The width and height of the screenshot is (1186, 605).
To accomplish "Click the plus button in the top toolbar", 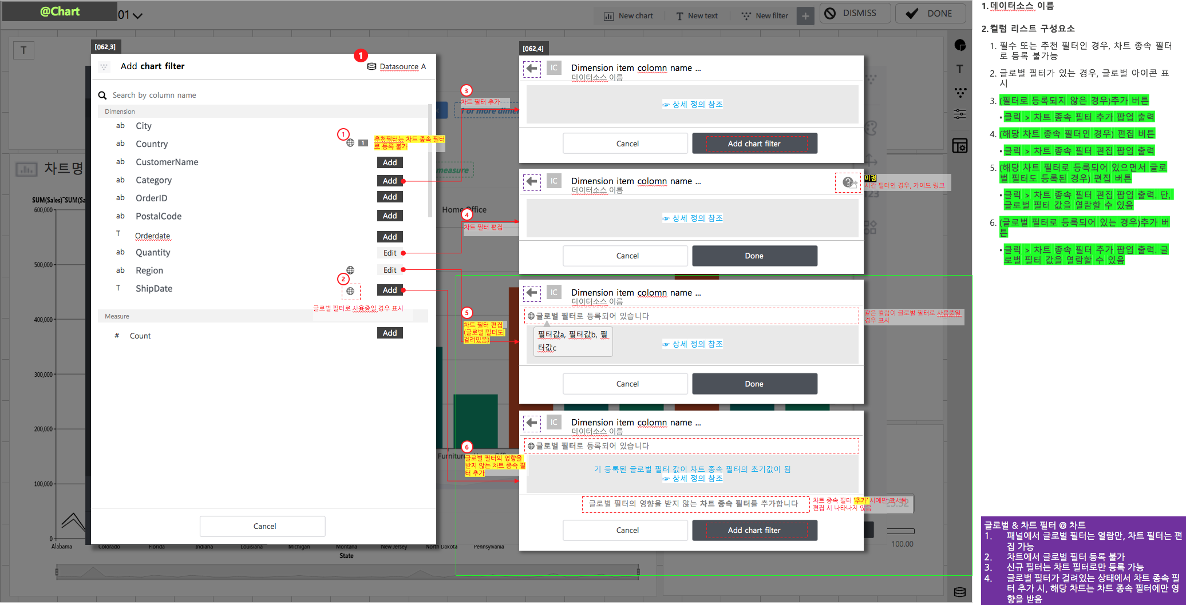I will coord(805,15).
